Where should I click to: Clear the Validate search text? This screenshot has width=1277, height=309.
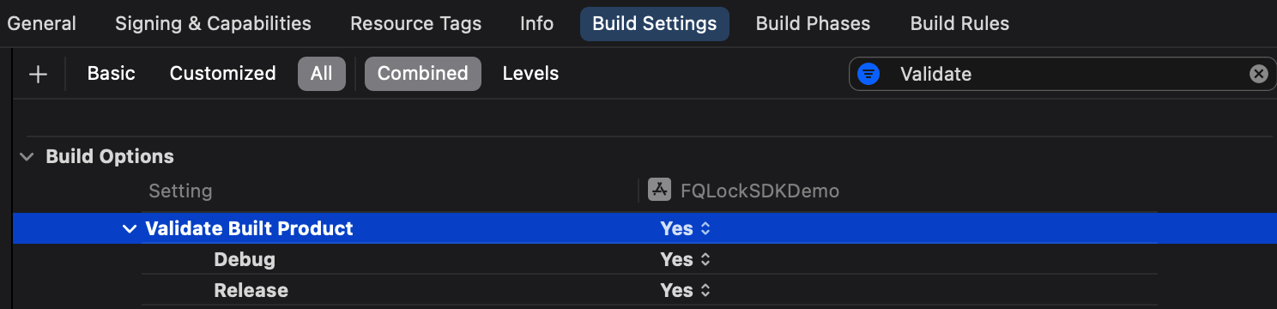pos(1258,74)
